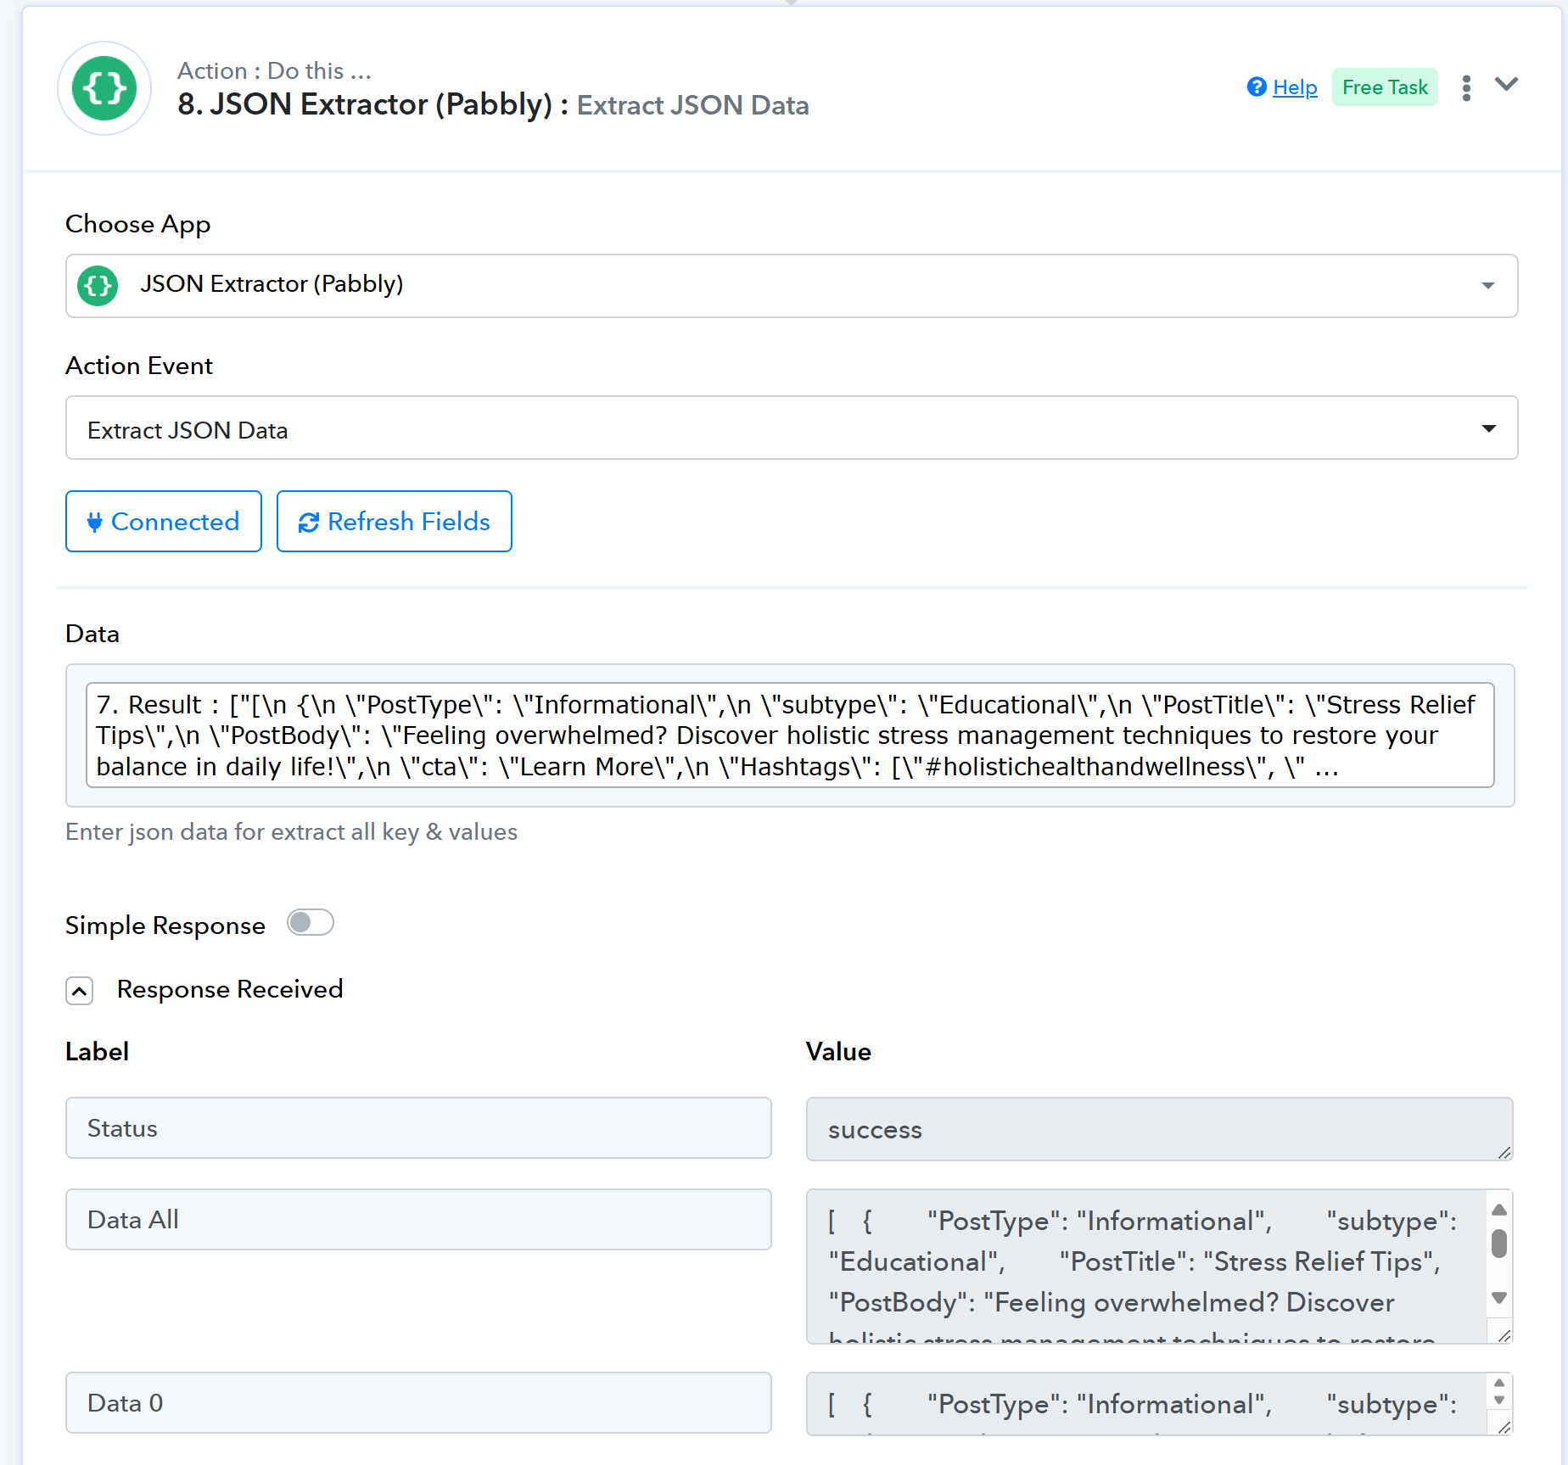Click the Connected button

[164, 521]
